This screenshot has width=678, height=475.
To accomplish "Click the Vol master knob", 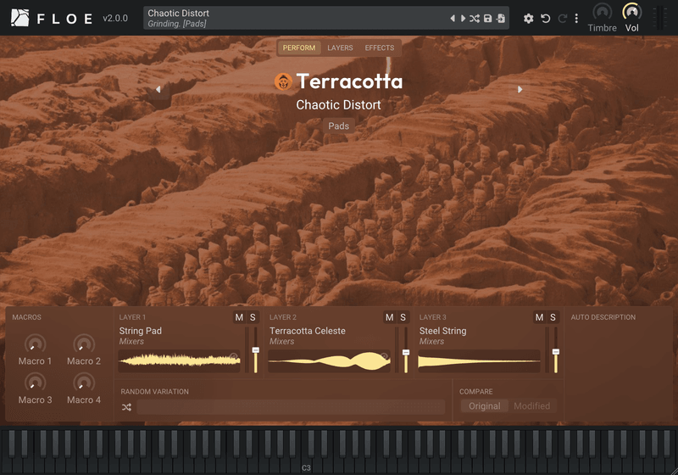I will coord(631,12).
